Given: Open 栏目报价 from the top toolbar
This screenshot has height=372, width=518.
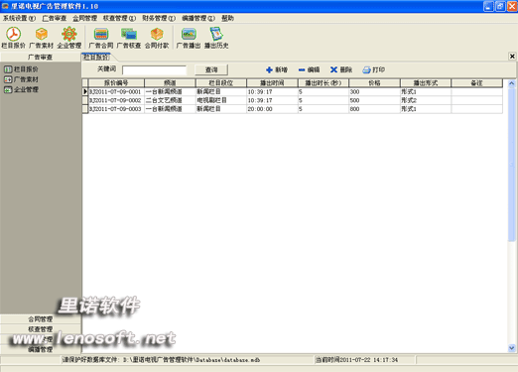Looking at the screenshot, I should click(13, 38).
